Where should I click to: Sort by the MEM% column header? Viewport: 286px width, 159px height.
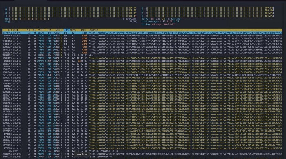pyautogui.click(x=73, y=30)
